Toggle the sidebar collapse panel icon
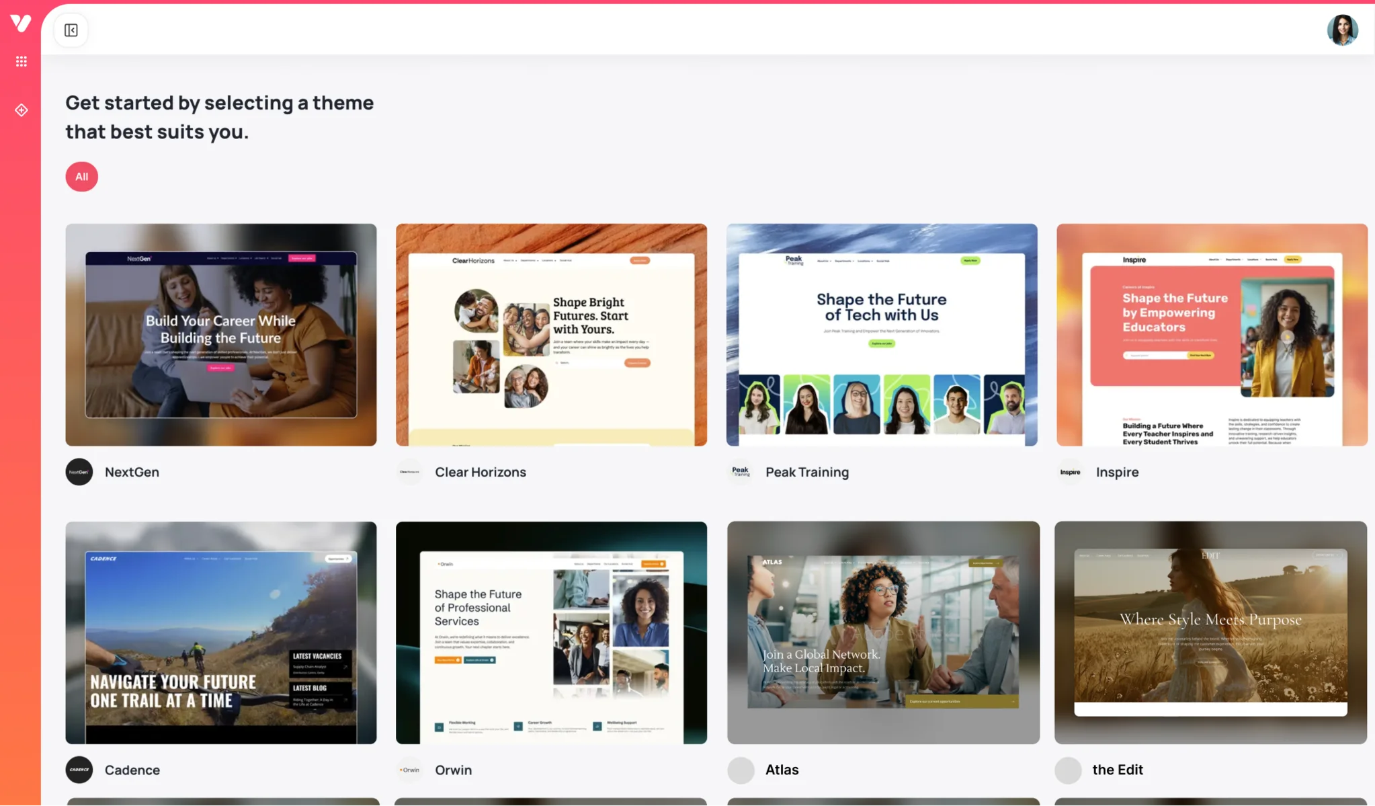The width and height of the screenshot is (1375, 806). tap(71, 30)
